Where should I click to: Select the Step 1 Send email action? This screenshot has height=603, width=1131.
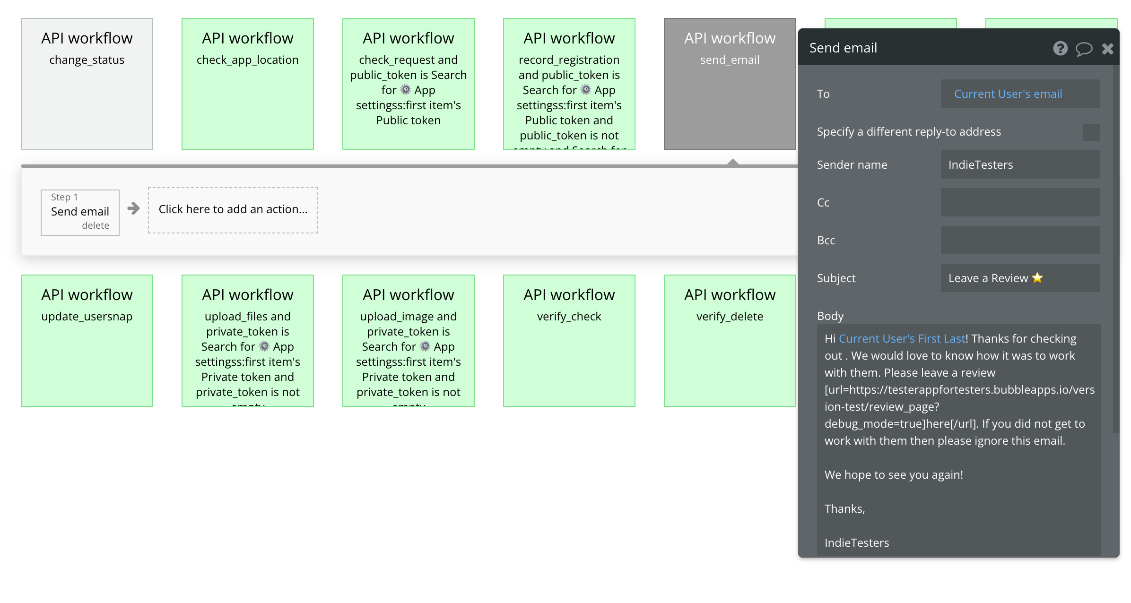[x=79, y=211]
